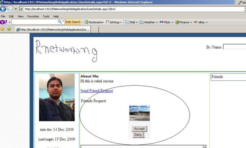Expand the Weather dropdown arrow
The image size is (246, 148).
[x=157, y=22]
